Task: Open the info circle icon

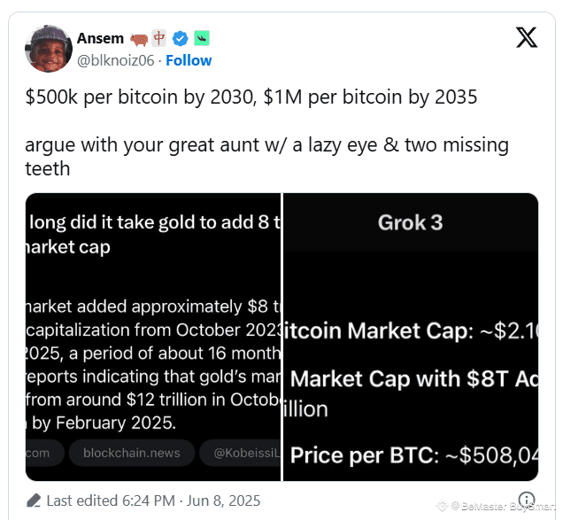Action: tap(527, 500)
